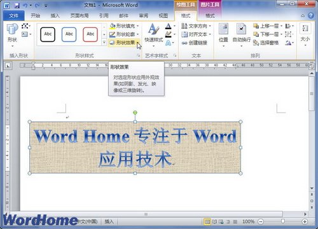Open the 快速样式 WordArt quick styles
This screenshot has width=318, height=229.
click(x=153, y=35)
